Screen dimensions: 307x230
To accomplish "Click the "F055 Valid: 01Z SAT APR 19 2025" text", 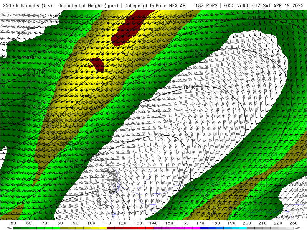I will pyautogui.click(x=264, y=5).
